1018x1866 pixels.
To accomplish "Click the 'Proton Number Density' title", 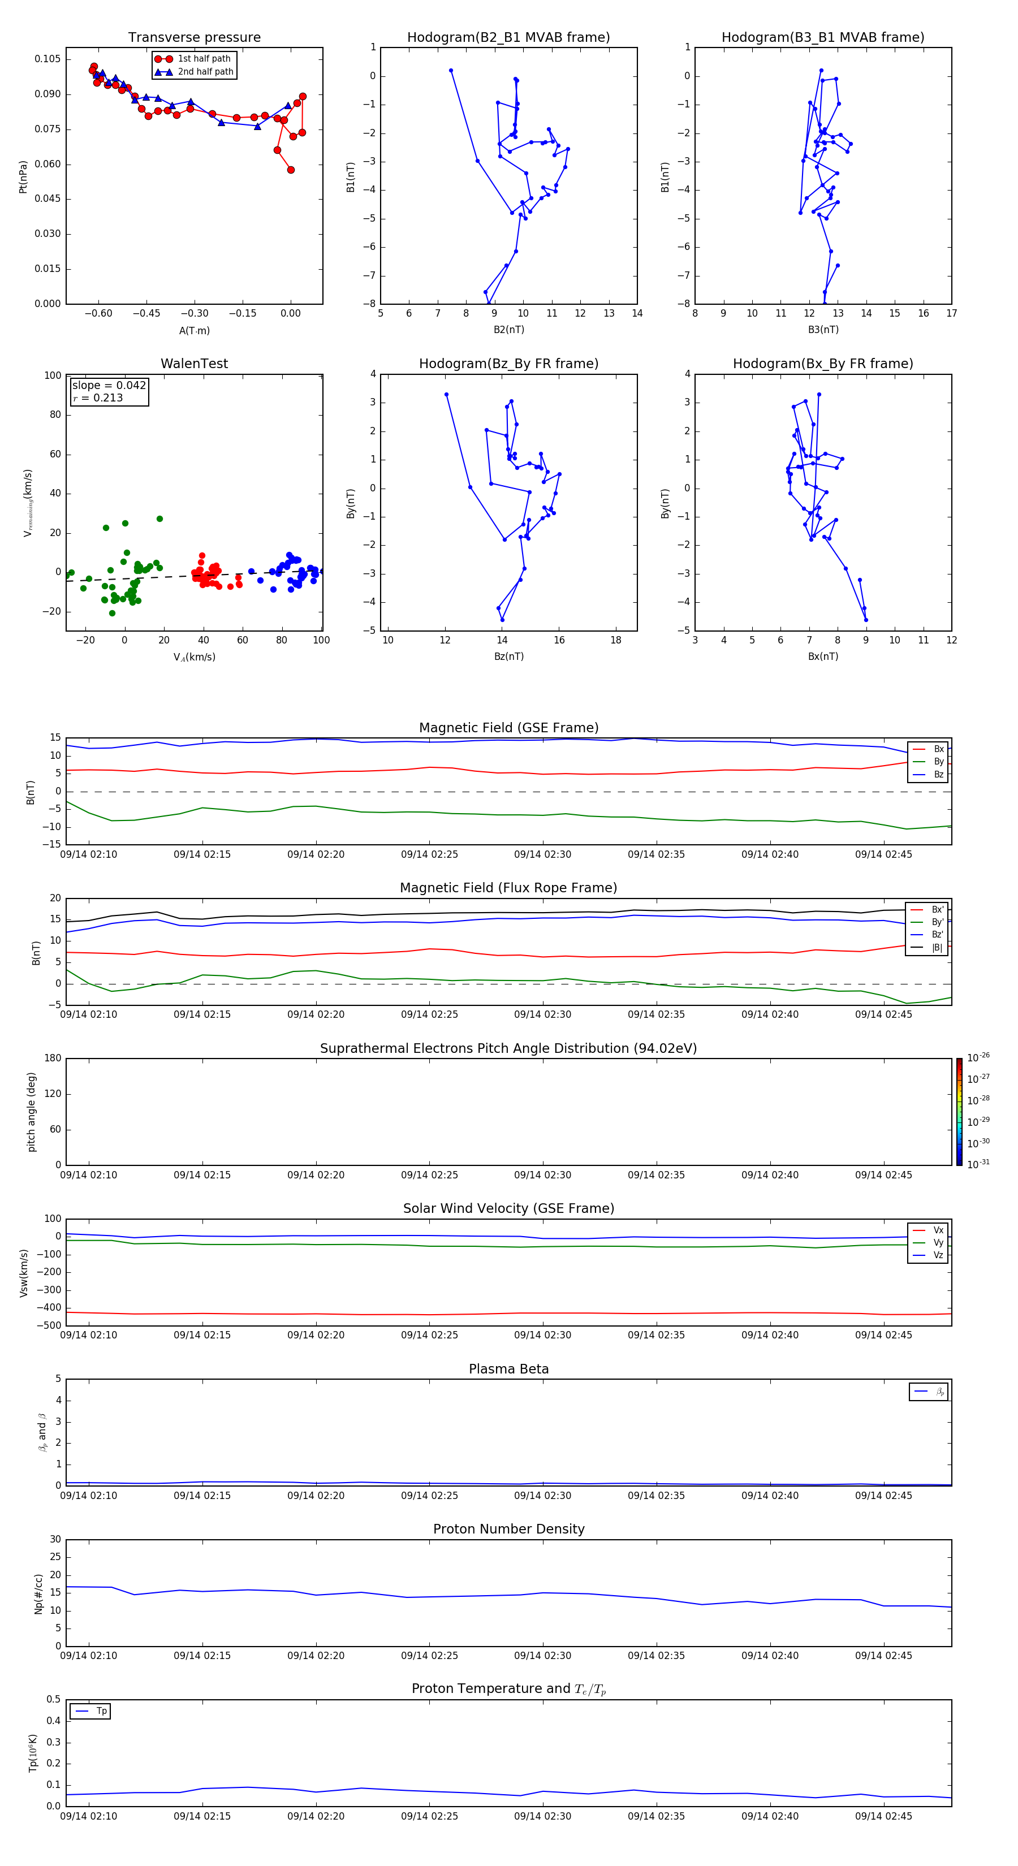I will [x=508, y=1529].
